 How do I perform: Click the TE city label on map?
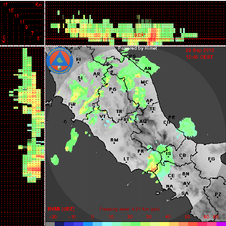pyautogui.click(x=153, y=109)
